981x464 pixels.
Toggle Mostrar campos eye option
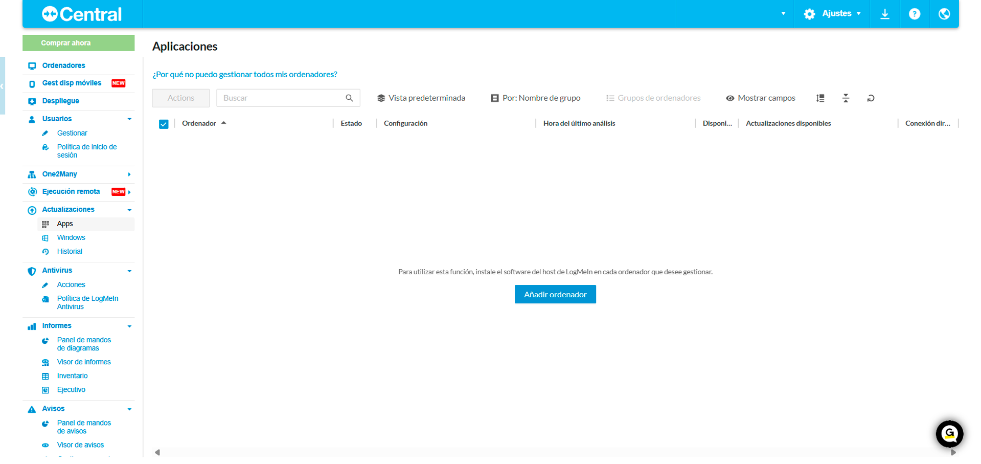(760, 98)
